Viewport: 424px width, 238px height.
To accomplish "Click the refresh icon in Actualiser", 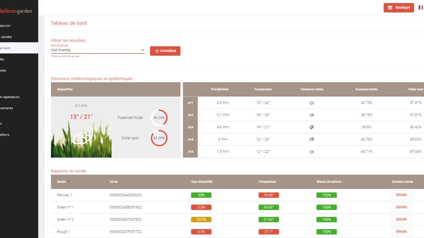I will (x=157, y=51).
